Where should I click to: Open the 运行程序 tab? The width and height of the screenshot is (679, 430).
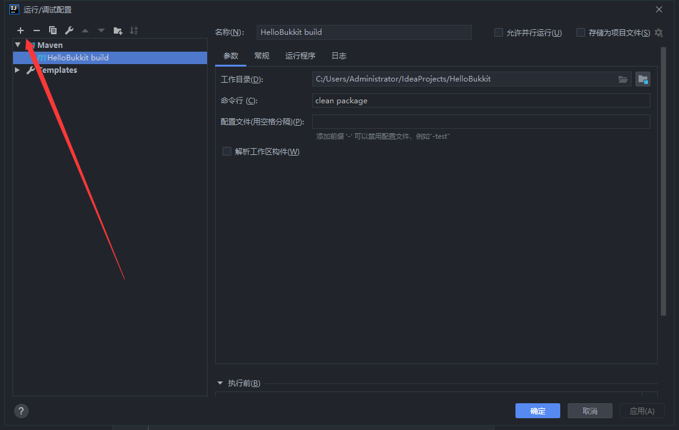coord(300,56)
